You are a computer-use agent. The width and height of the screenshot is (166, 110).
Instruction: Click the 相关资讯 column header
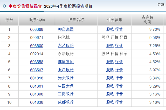[x=114, y=20]
